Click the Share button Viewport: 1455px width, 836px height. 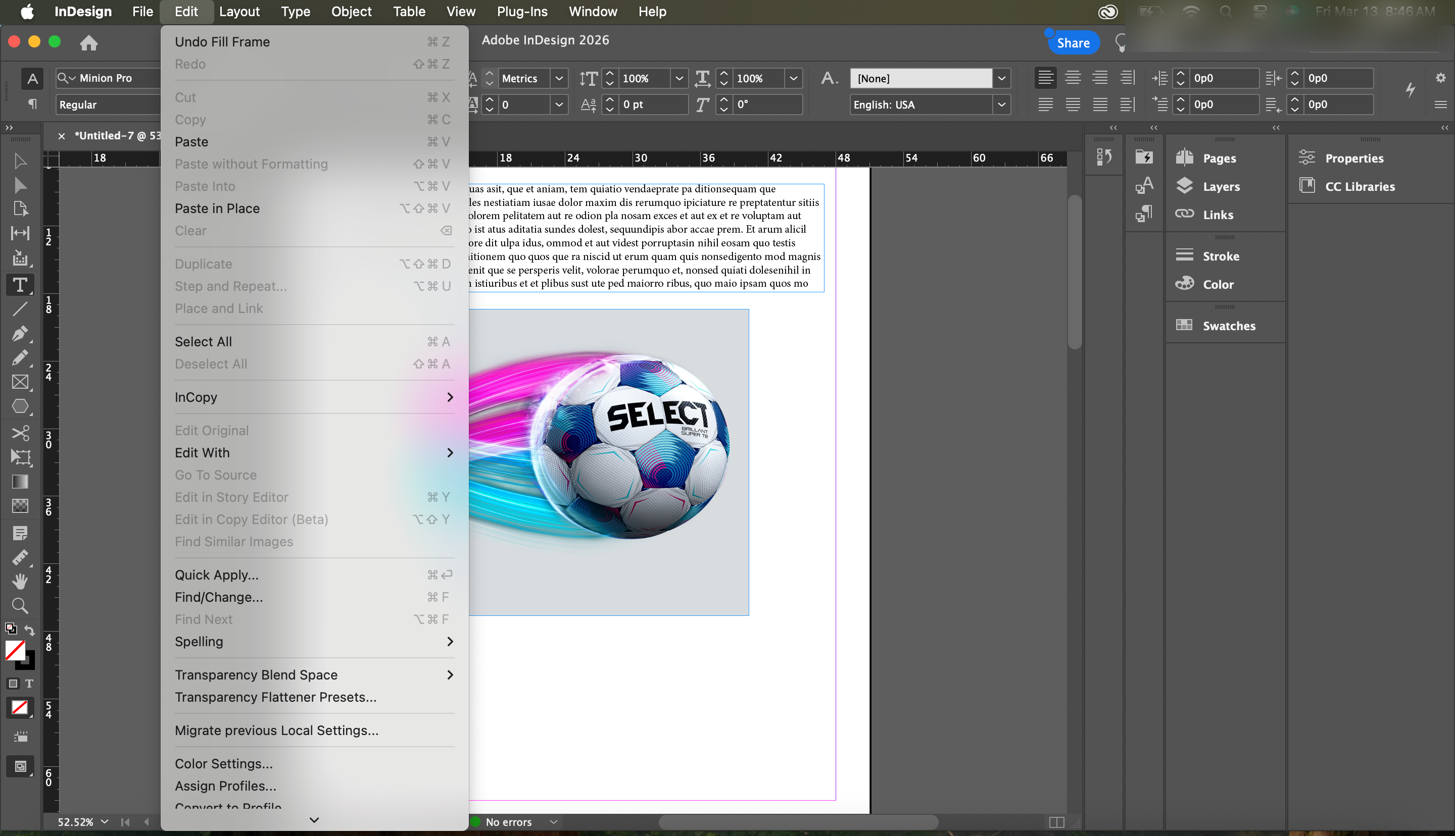click(x=1073, y=42)
